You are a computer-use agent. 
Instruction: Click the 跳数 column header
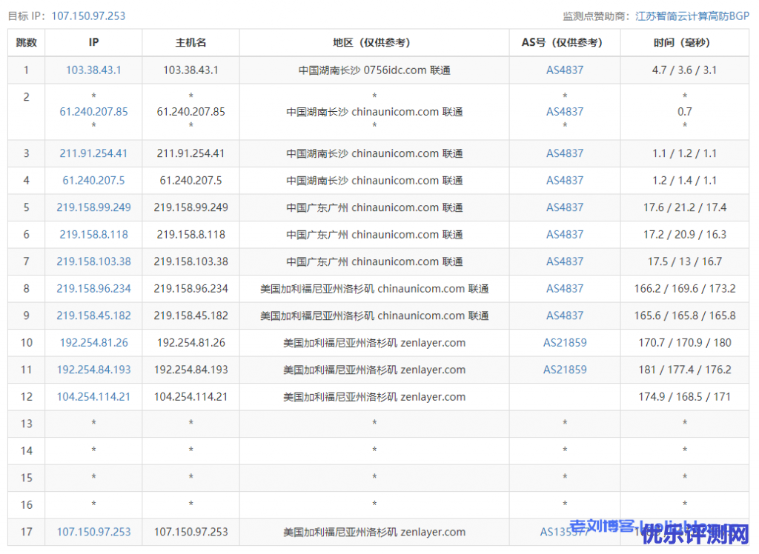point(27,43)
